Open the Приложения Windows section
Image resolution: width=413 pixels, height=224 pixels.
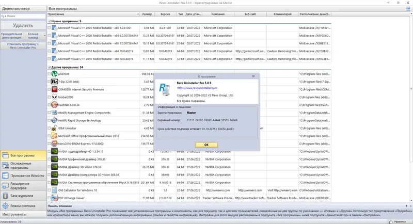pos(23,175)
